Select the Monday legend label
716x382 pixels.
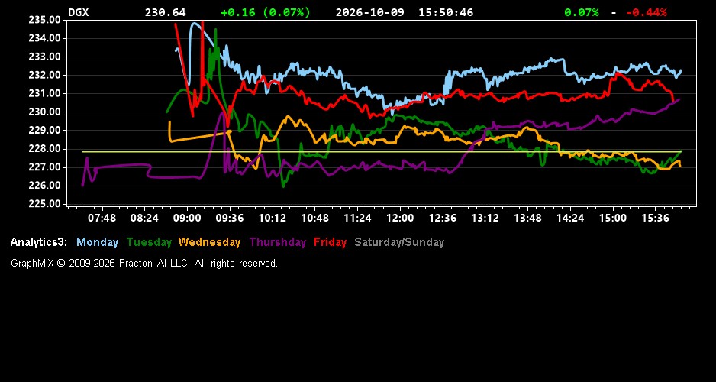click(97, 242)
